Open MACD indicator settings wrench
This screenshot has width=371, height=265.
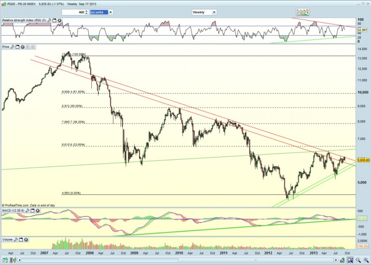point(27,211)
